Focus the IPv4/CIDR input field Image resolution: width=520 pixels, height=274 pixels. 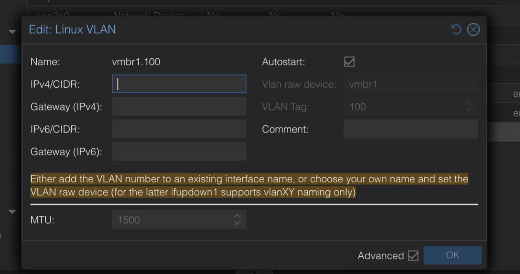[179, 84]
